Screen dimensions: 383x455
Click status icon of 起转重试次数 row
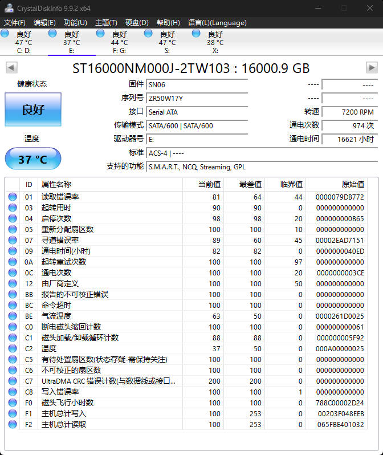tap(13, 262)
